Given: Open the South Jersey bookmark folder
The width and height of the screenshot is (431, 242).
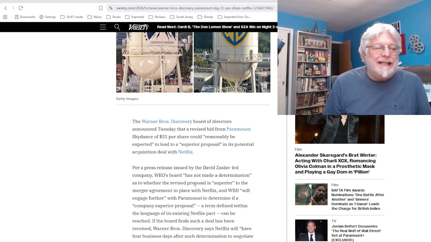Looking at the screenshot, I should click(x=181, y=17).
